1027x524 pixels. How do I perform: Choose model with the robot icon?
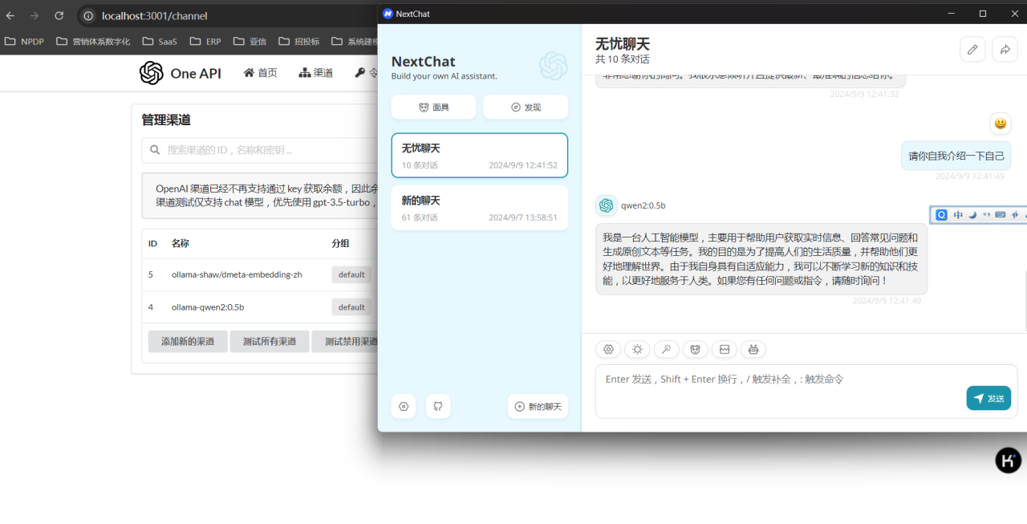(x=753, y=350)
